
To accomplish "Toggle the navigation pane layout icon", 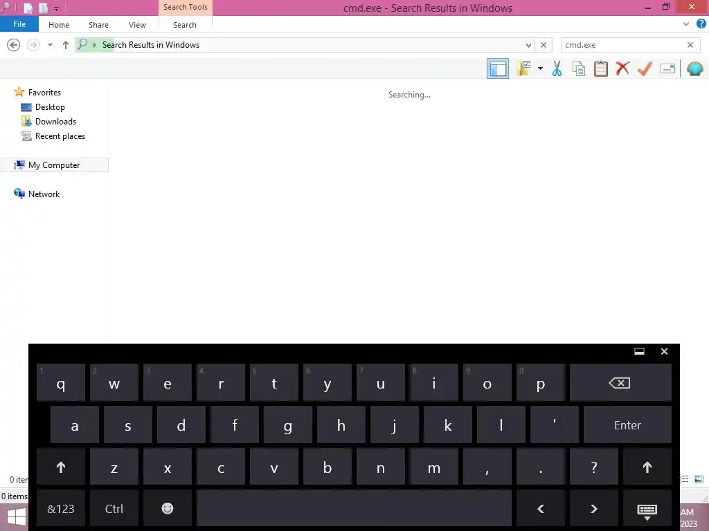I will click(497, 68).
